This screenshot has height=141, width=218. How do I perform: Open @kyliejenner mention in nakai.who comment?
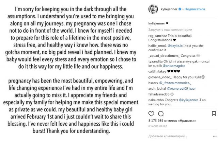pyautogui.click(x=188, y=100)
